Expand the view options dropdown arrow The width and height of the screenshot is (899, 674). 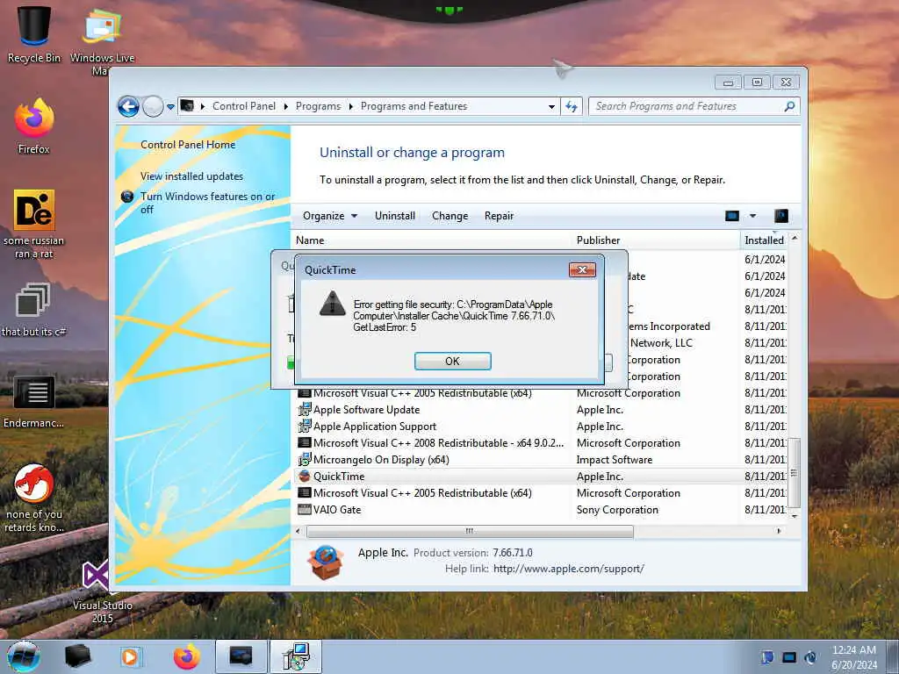(x=752, y=216)
